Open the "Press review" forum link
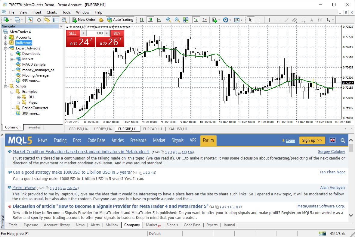 24,188
